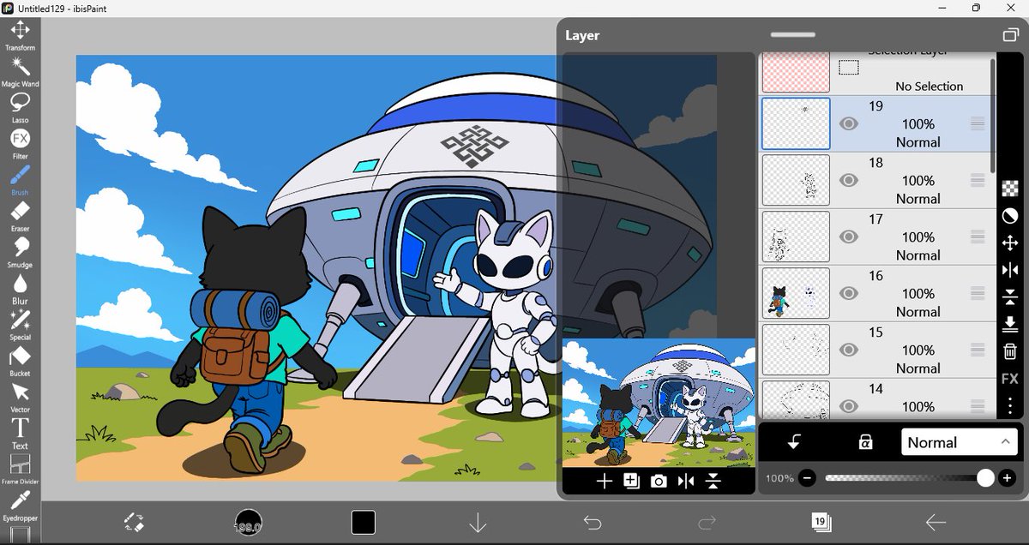Select the layer 17 thumbnail
The height and width of the screenshot is (545, 1029).
796,237
